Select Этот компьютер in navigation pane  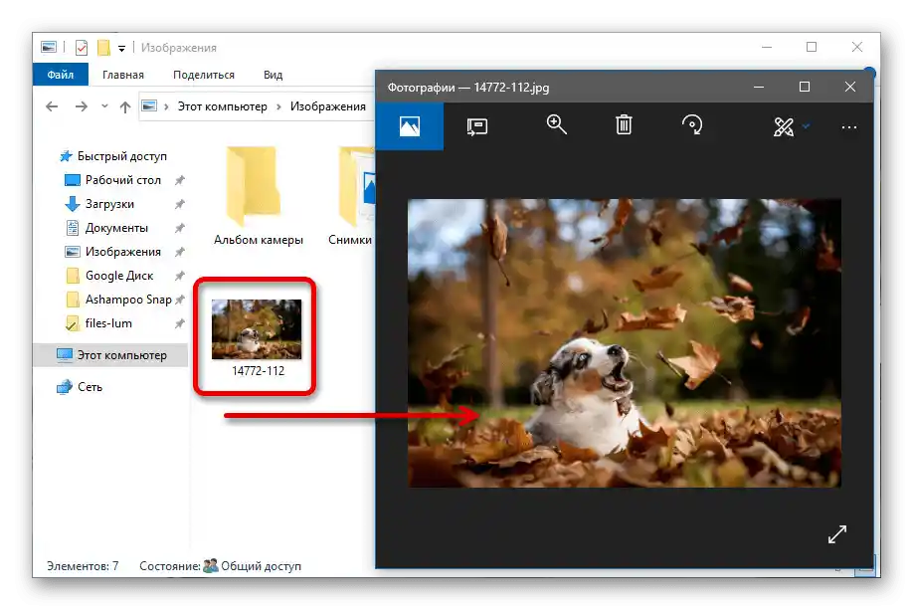pyautogui.click(x=110, y=355)
